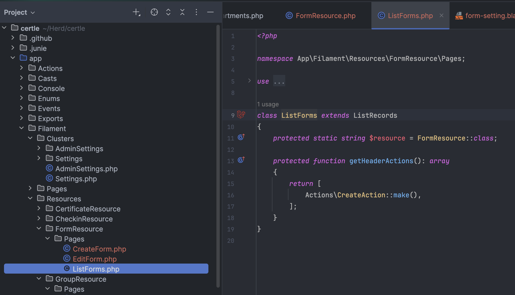Click the override gutter icon on line 13
The image size is (515, 295).
point(241,160)
